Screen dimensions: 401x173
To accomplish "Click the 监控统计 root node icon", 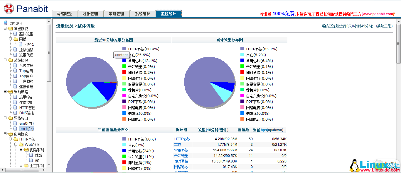I will (5, 23).
